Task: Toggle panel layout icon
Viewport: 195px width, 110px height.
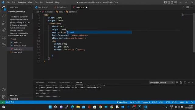Action: 169,2
